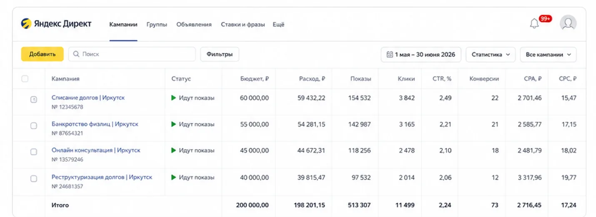The image size is (596, 217).
Task: Open campaign link Онлайн консультация | Иркутск
Action: click(96, 150)
